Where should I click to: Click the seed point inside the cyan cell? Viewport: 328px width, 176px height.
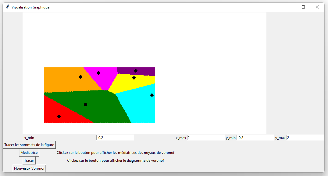click(x=152, y=95)
